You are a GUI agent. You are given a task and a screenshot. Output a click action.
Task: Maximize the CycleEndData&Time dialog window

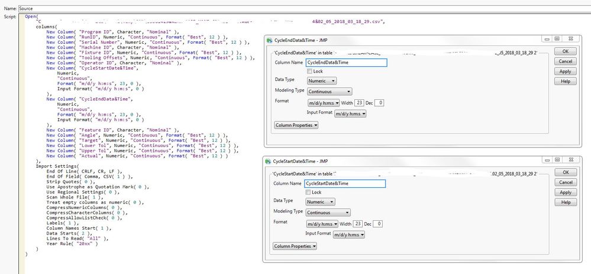557,39
